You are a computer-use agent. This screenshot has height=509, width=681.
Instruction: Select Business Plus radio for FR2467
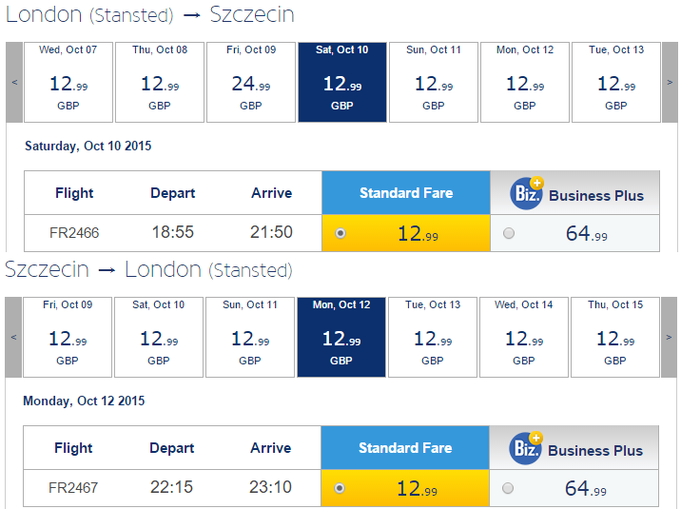[508, 488]
